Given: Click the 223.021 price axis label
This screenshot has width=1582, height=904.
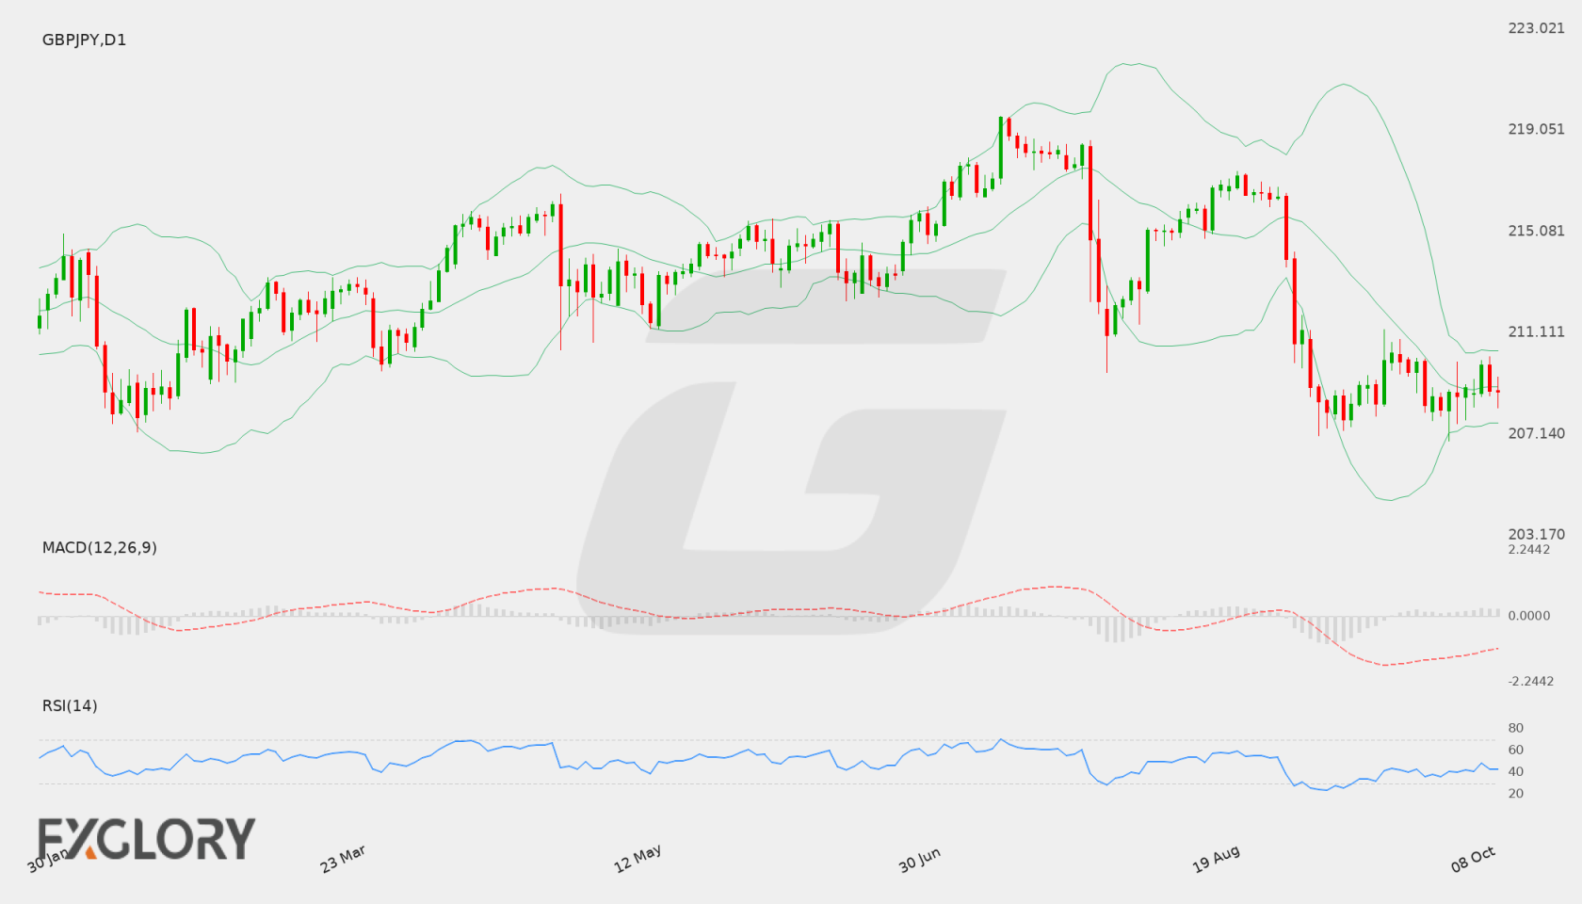Looking at the screenshot, I should pyautogui.click(x=1536, y=28).
